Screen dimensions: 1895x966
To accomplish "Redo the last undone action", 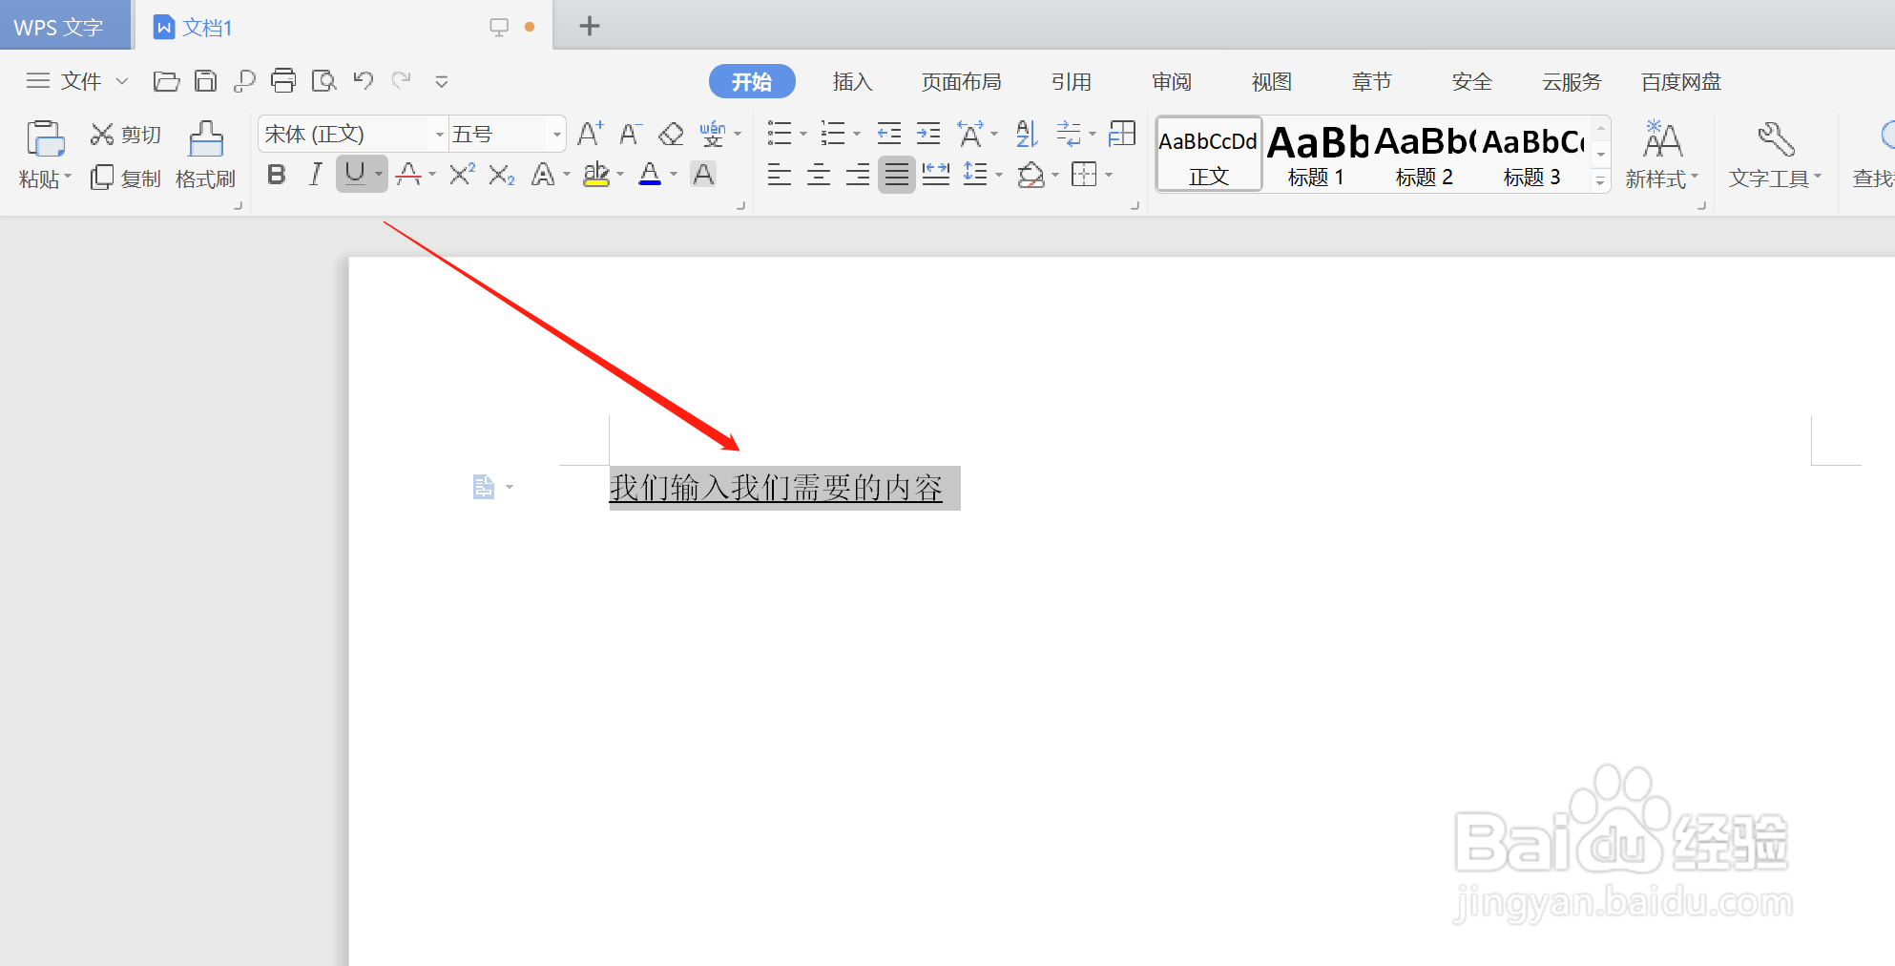I will tap(402, 80).
